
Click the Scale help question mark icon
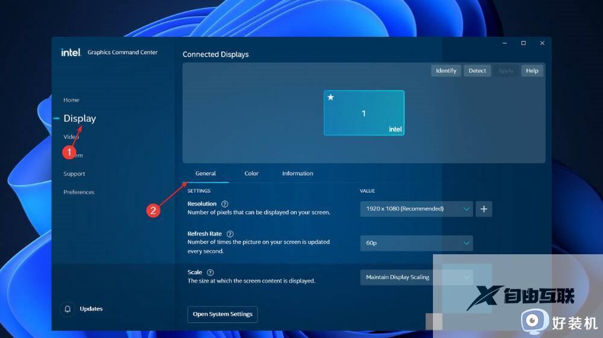click(210, 272)
